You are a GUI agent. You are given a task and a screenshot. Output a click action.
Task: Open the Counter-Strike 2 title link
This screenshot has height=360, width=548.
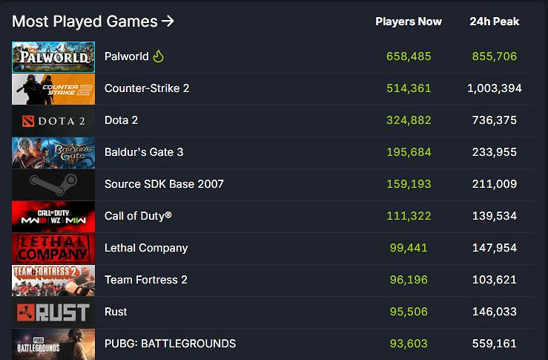click(x=147, y=88)
